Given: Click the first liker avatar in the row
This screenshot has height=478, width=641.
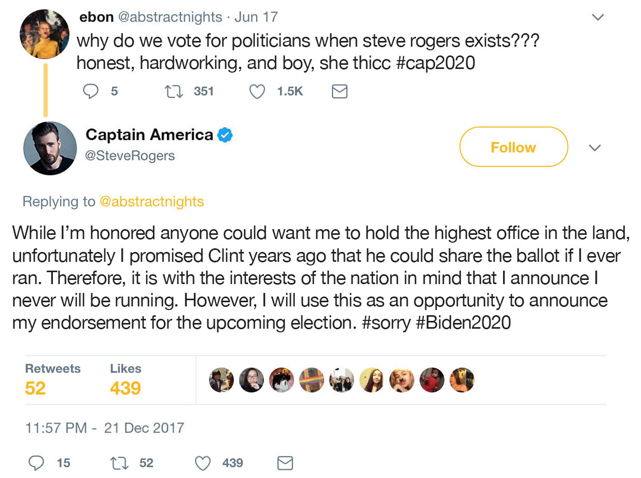Looking at the screenshot, I should tap(221, 381).
